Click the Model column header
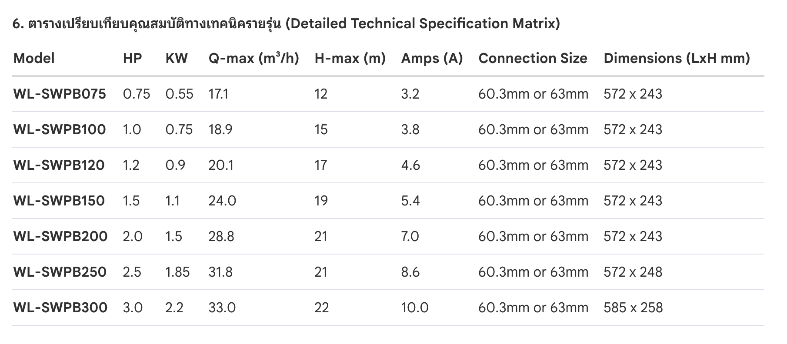Image resolution: width=787 pixels, height=344 pixels. [34, 58]
